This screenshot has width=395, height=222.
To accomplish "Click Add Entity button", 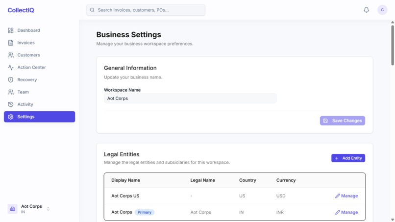I will point(348,158).
